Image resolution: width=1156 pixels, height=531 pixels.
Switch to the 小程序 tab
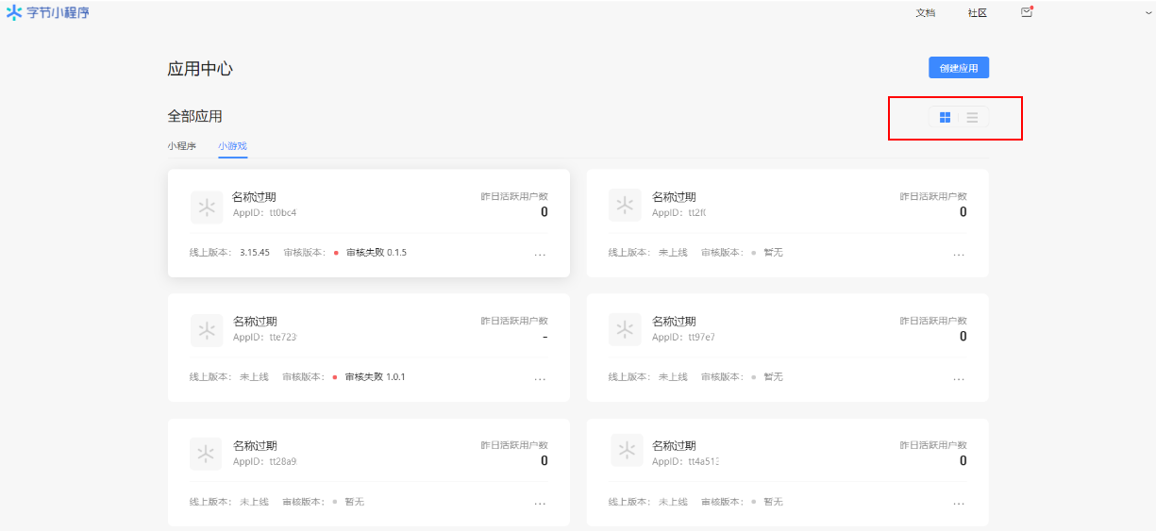click(182, 146)
